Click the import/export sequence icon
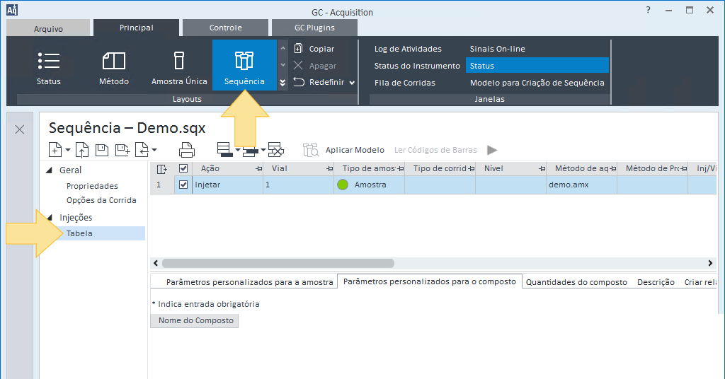Image resolution: width=725 pixels, height=379 pixels. click(x=142, y=150)
